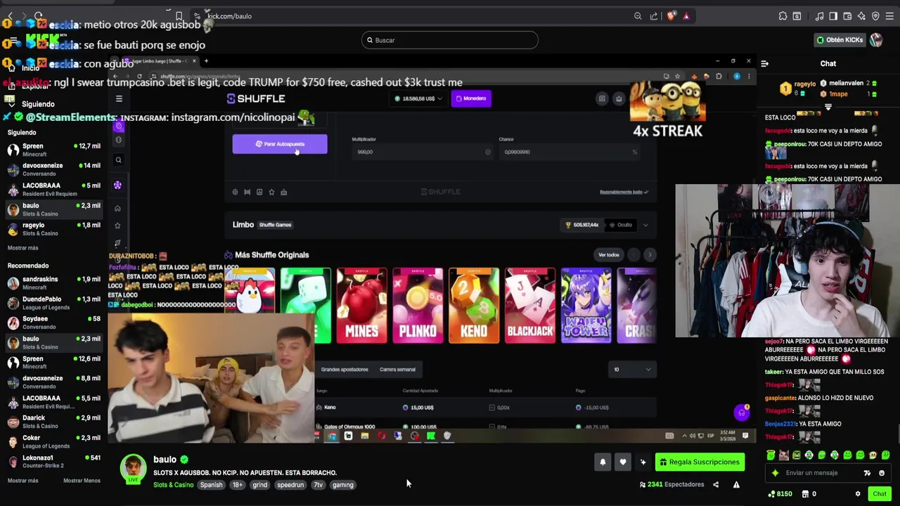This screenshot has height=506, width=900.
Task: Select the gaming tag
Action: pos(343,485)
